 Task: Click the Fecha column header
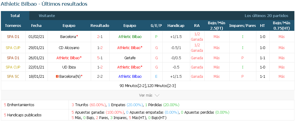point(36,26)
